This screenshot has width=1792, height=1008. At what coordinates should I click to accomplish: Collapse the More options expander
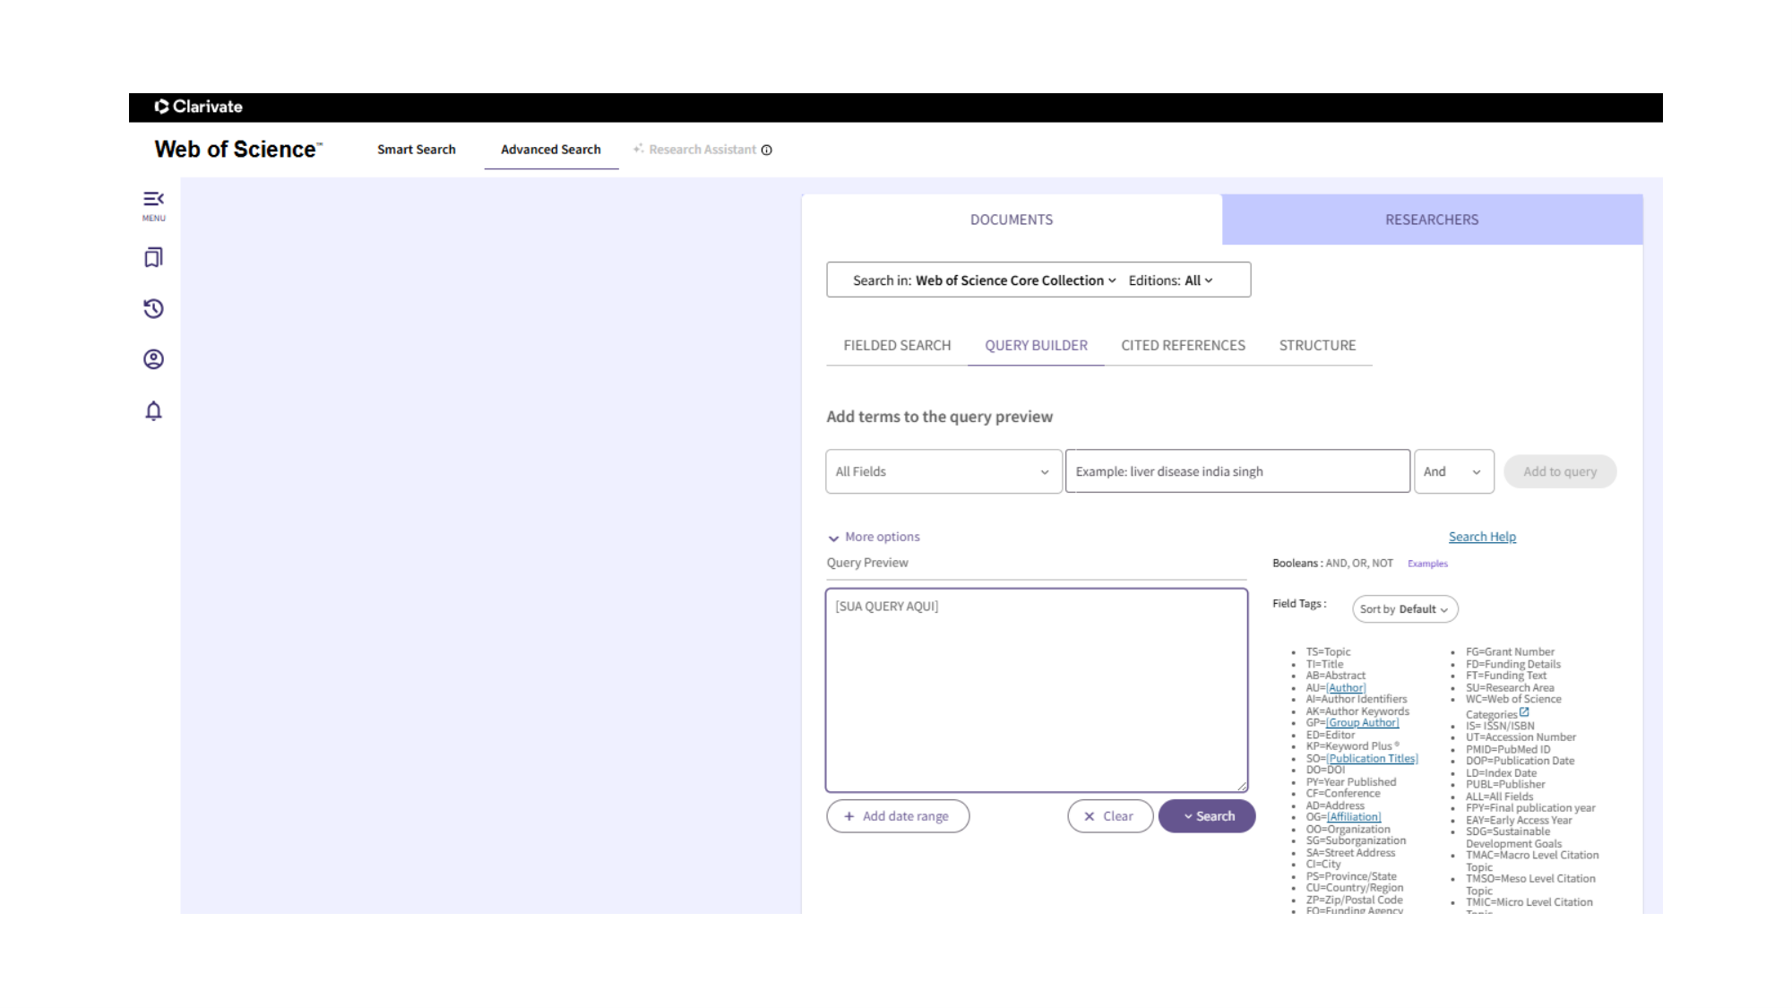(x=874, y=537)
